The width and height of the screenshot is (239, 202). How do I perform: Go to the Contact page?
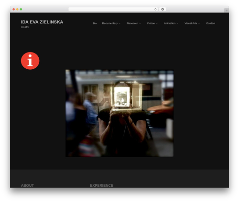click(x=211, y=23)
